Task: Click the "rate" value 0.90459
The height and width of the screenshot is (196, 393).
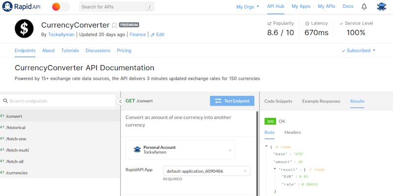Action: point(309,185)
